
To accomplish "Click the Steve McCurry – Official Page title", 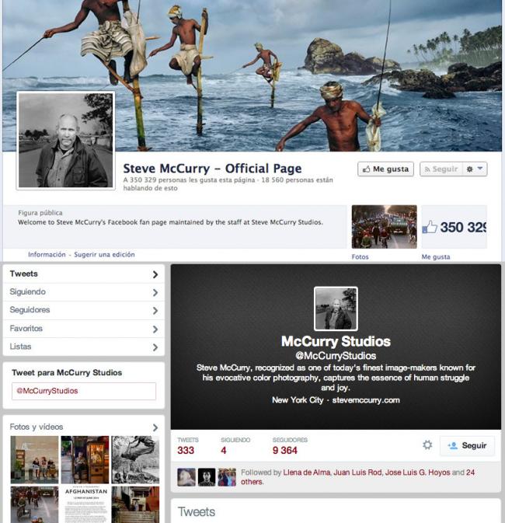I will (x=212, y=169).
